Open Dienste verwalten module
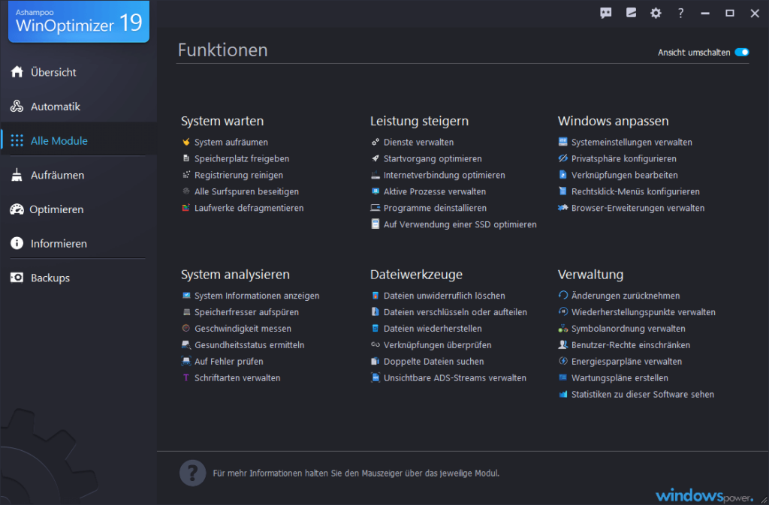 [418, 142]
